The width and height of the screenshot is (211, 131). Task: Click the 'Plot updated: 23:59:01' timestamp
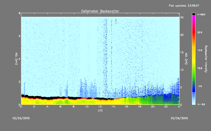184,6
